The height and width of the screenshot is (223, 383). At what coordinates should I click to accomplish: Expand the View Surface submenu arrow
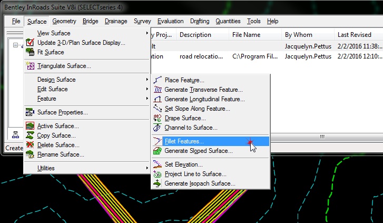(147, 33)
